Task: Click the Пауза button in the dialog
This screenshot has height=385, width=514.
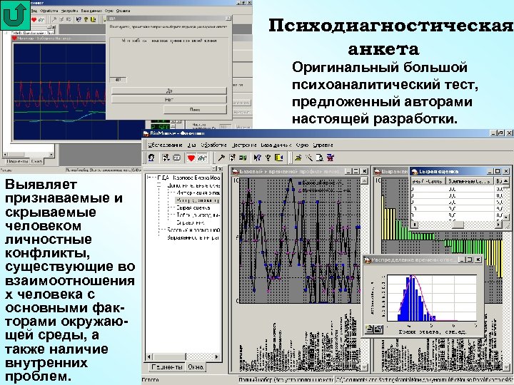Action: coord(195,109)
